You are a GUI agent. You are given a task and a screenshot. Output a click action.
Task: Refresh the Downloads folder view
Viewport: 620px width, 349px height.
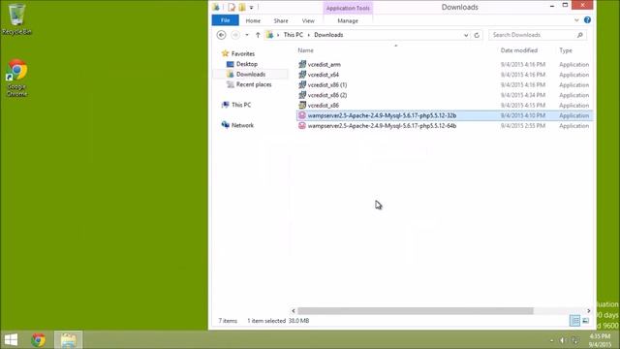tap(477, 35)
